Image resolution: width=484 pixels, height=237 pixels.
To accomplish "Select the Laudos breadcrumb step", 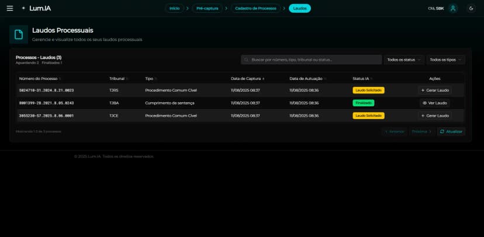I will 300,8.
